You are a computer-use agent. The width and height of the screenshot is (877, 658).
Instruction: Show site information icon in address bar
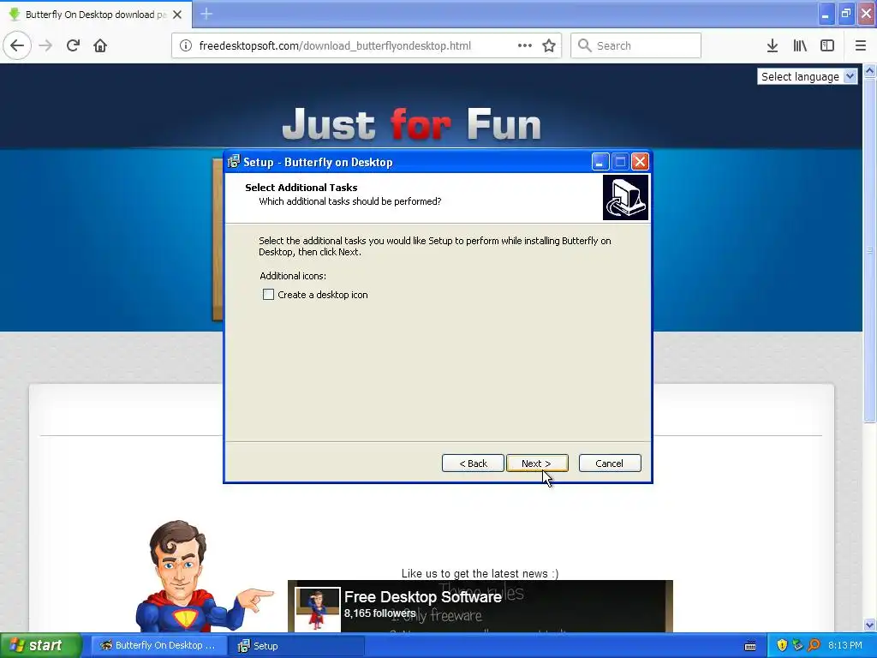(x=186, y=45)
